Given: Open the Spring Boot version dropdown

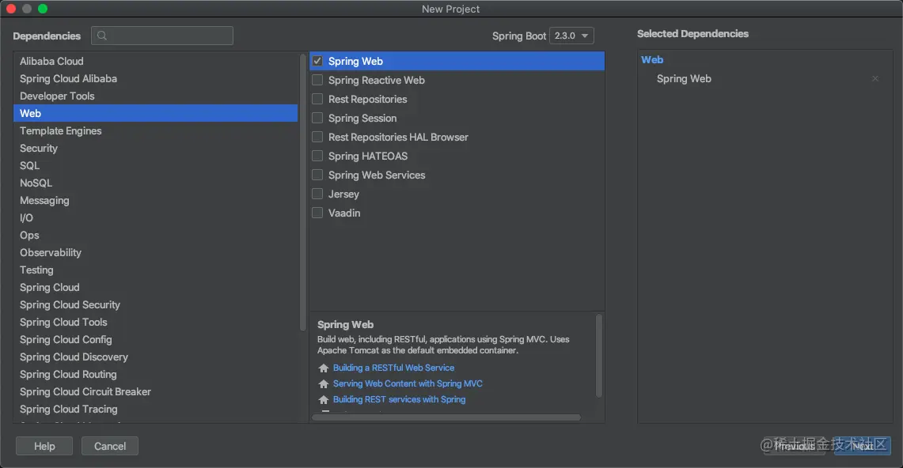Looking at the screenshot, I should tap(571, 36).
